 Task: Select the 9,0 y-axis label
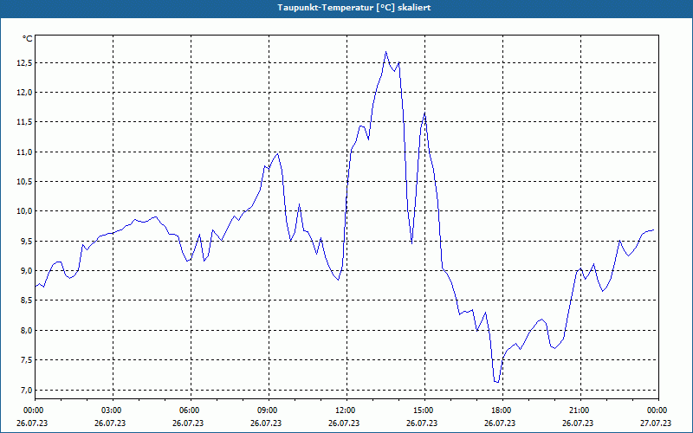pyautogui.click(x=26, y=271)
